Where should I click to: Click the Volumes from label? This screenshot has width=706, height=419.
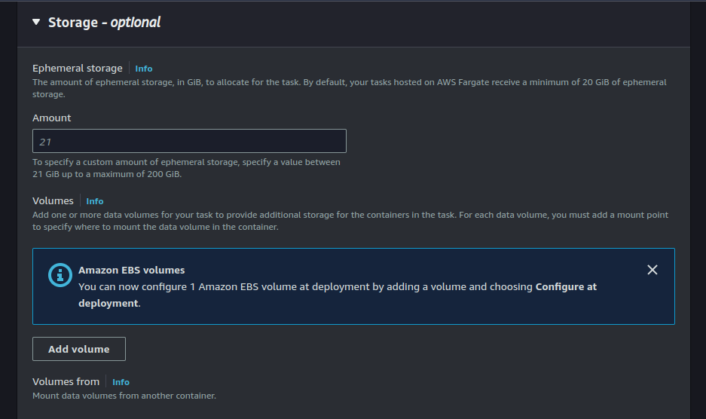click(x=66, y=382)
